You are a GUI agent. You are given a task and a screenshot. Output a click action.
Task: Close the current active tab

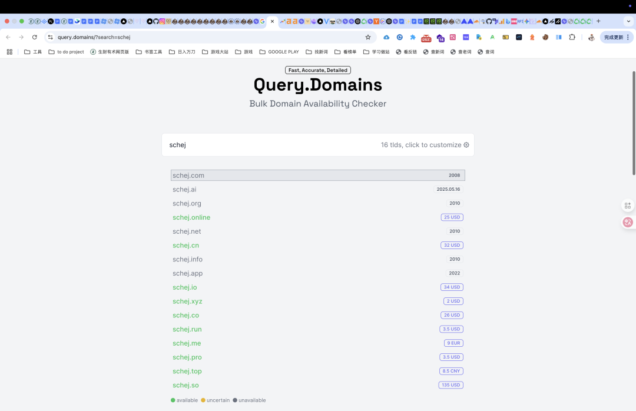[272, 21]
